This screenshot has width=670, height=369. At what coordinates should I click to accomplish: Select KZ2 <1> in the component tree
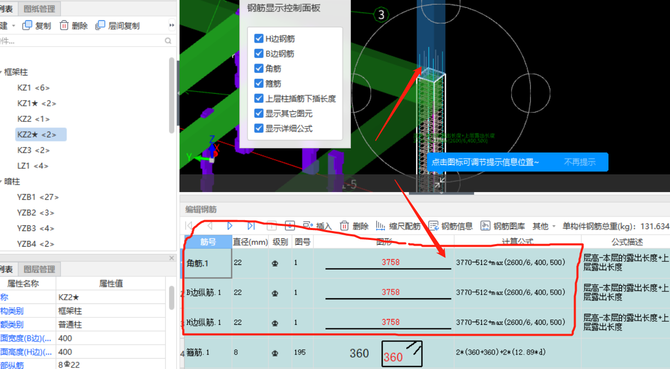click(x=33, y=119)
